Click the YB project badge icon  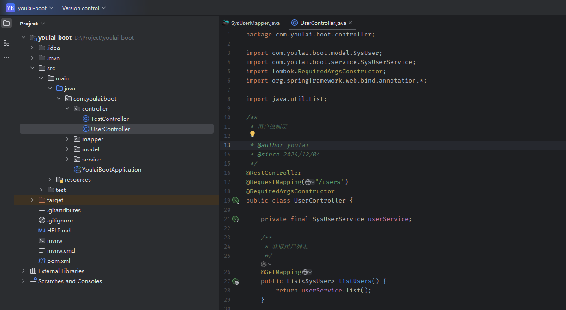tap(10, 8)
